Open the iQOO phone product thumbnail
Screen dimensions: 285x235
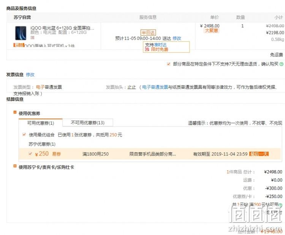pos(21,33)
